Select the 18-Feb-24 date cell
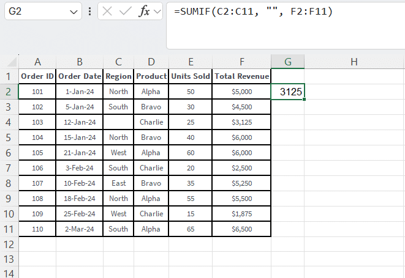 80,199
